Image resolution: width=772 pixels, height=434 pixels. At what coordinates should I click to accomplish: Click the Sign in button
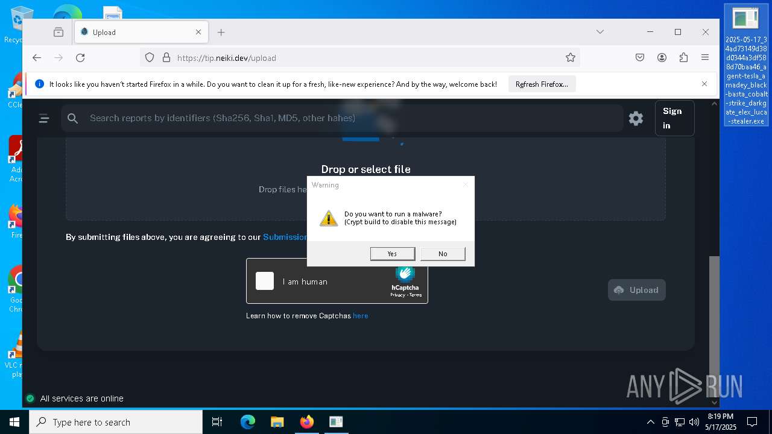click(674, 118)
